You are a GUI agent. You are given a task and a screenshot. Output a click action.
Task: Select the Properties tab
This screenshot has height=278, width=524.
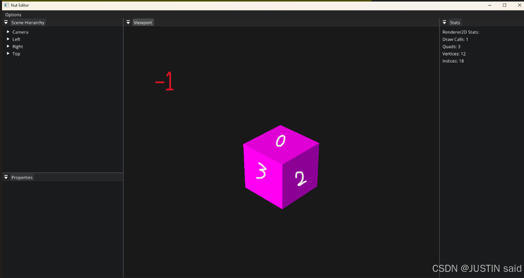click(x=22, y=177)
